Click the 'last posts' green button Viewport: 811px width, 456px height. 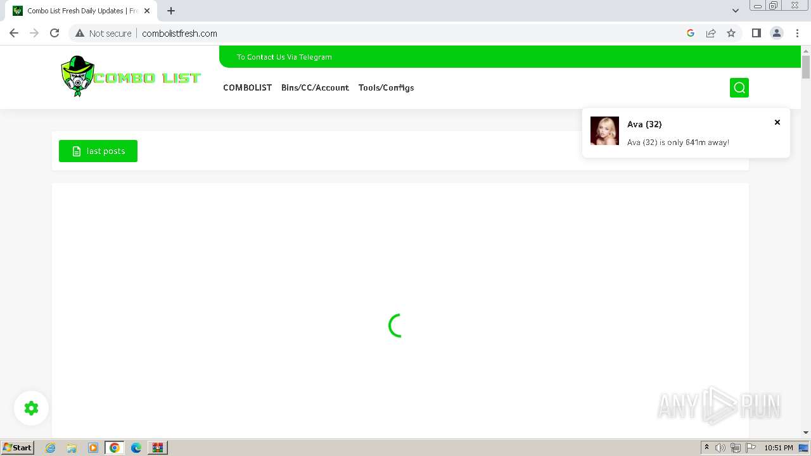coord(98,151)
